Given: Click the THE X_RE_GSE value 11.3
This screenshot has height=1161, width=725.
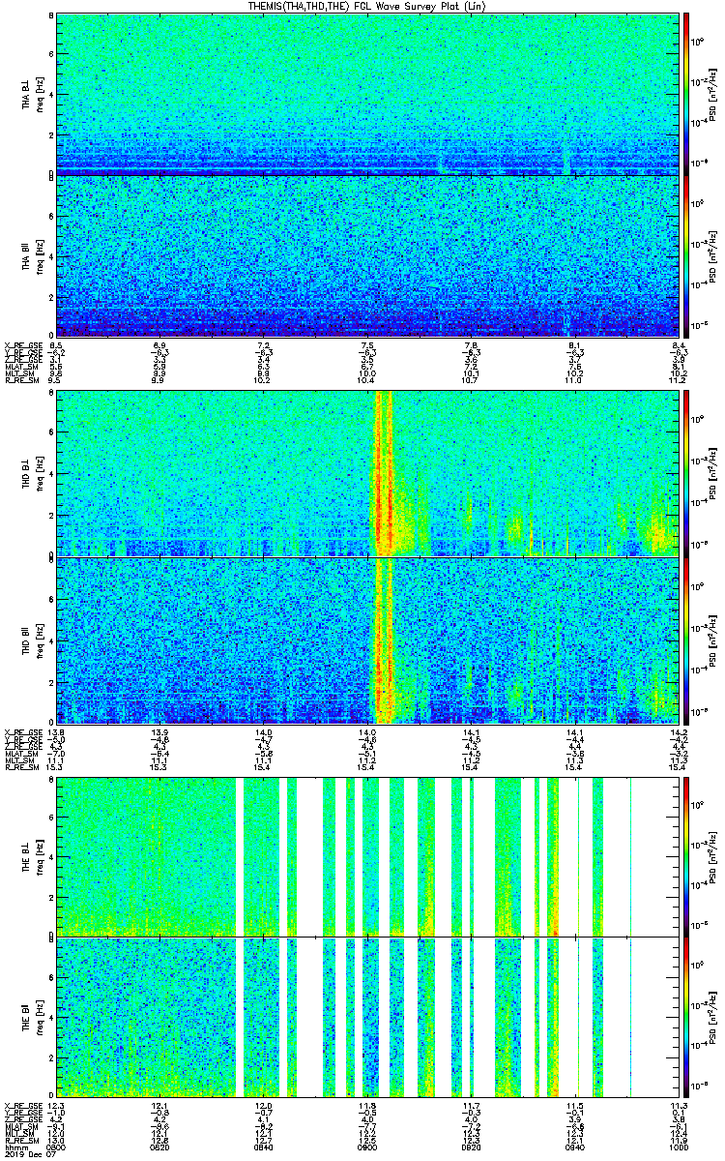Looking at the screenshot, I should click(677, 1107).
